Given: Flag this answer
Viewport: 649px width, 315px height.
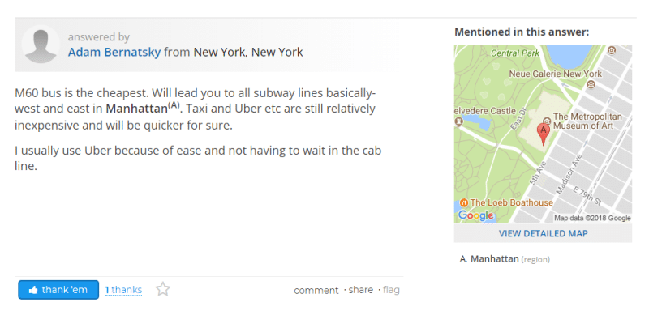Looking at the screenshot, I should point(391,290).
